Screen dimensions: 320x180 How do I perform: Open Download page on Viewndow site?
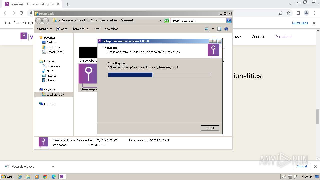(283, 37)
